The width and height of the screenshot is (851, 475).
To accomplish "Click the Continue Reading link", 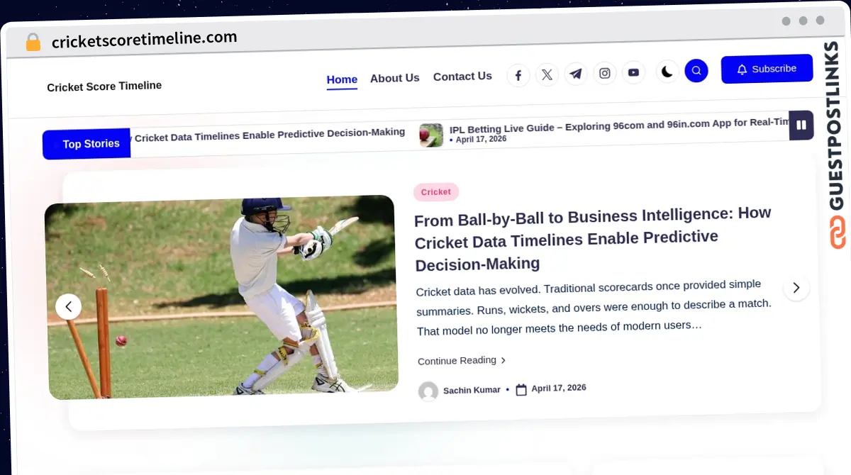I will coord(462,360).
